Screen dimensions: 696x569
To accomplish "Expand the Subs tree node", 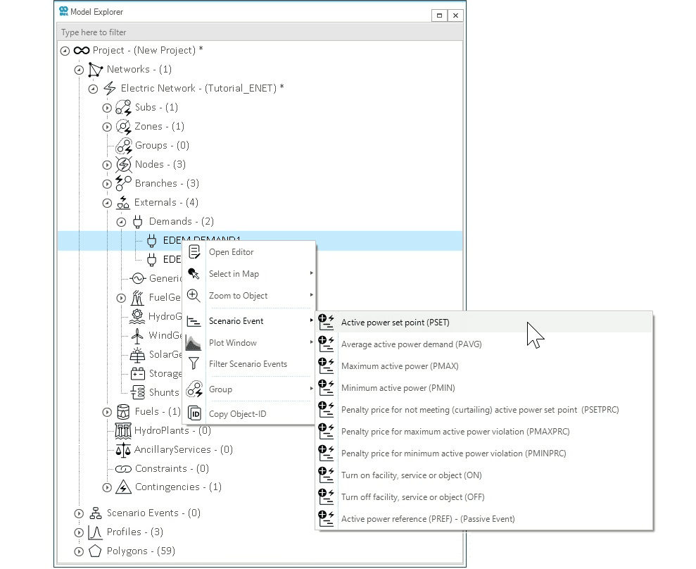I will point(107,108).
